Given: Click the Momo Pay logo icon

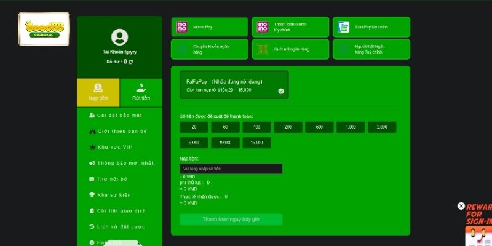Looking at the screenshot, I should (x=181, y=27).
